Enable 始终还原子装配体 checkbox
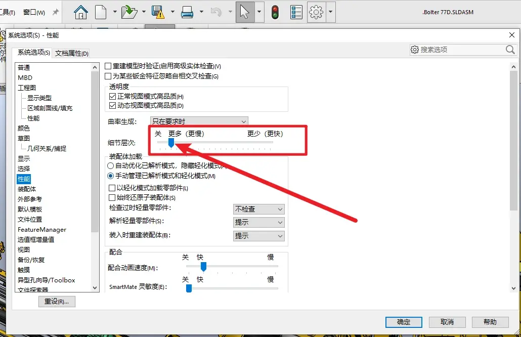This screenshot has width=521, height=337. (x=112, y=198)
